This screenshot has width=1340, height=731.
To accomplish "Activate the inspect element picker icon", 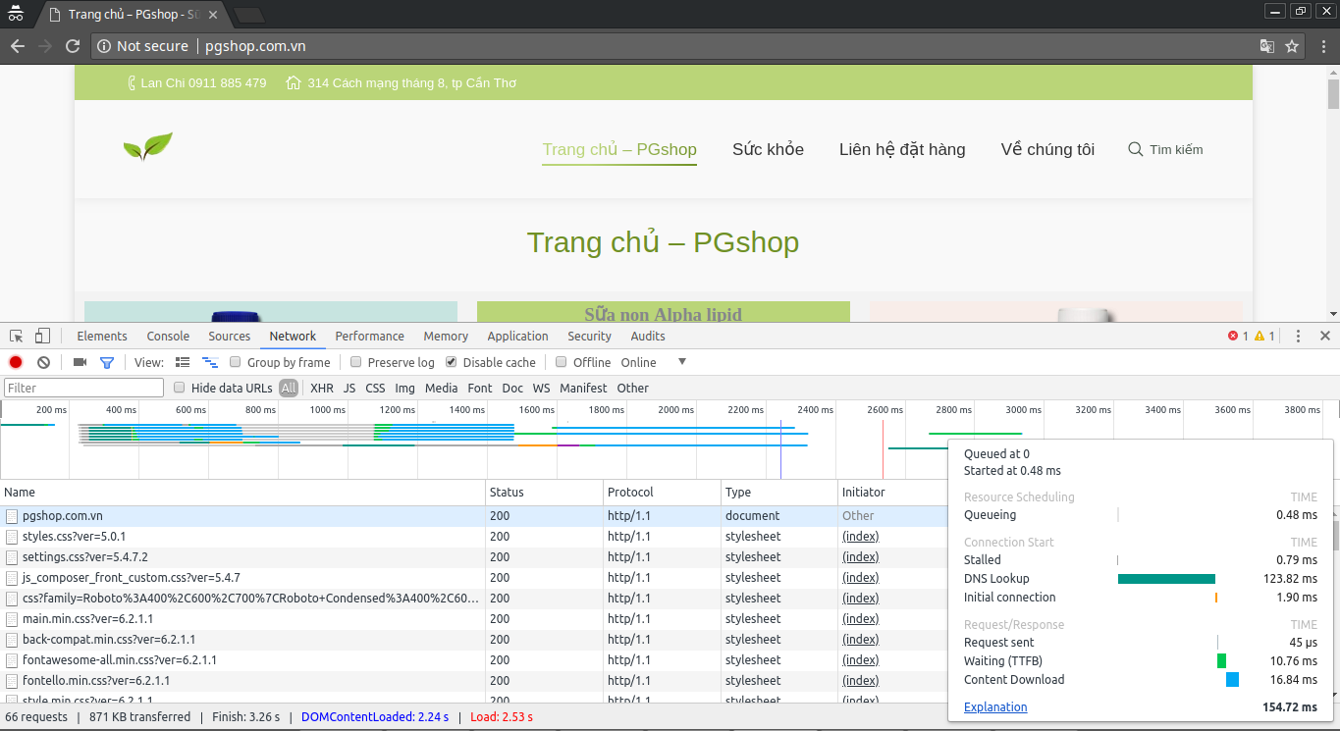I will pos(17,336).
